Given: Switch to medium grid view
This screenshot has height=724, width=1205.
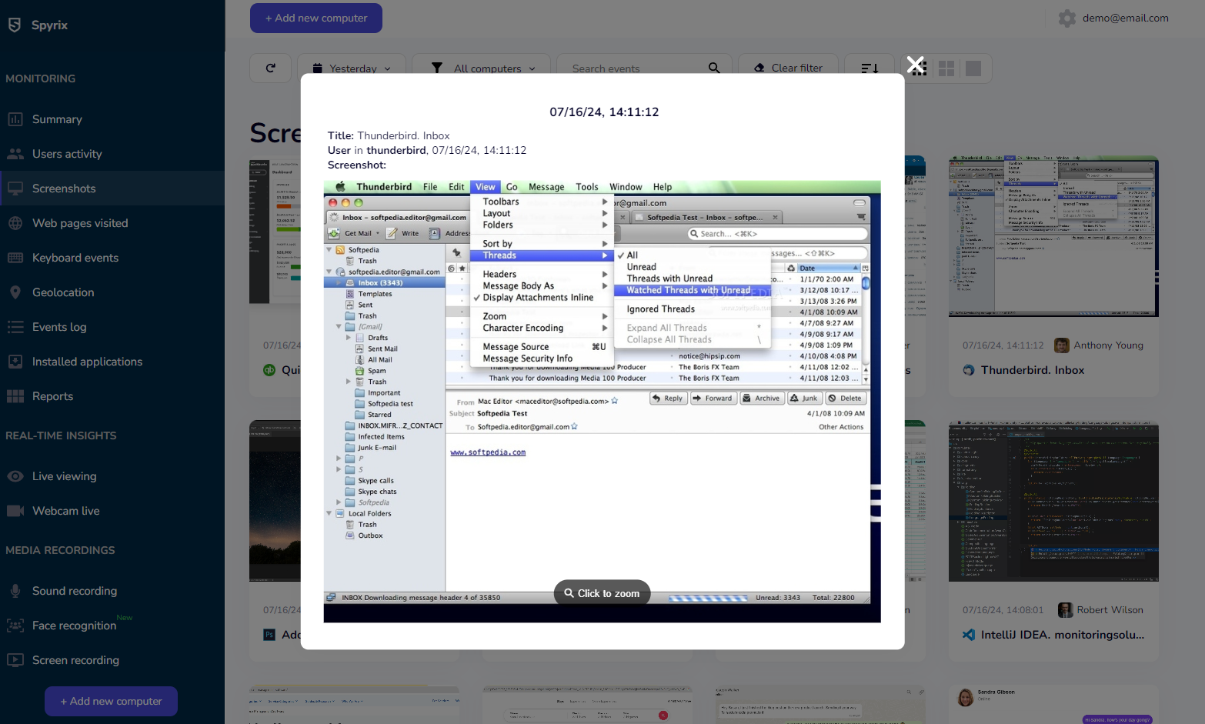Looking at the screenshot, I should coord(946,68).
